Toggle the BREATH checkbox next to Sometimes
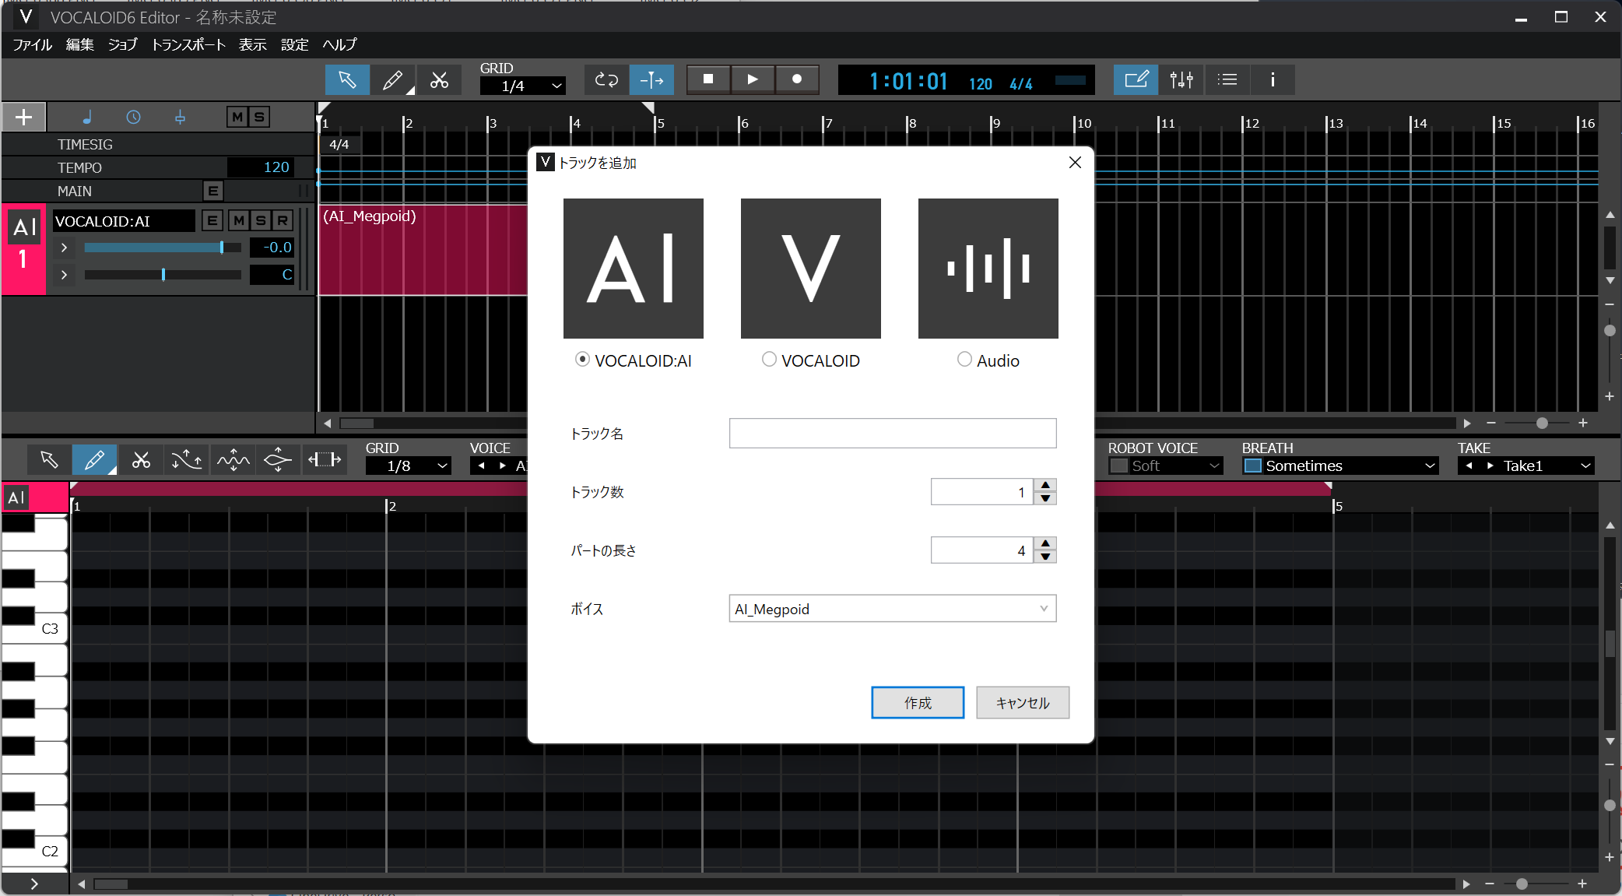The image size is (1622, 896). point(1253,466)
